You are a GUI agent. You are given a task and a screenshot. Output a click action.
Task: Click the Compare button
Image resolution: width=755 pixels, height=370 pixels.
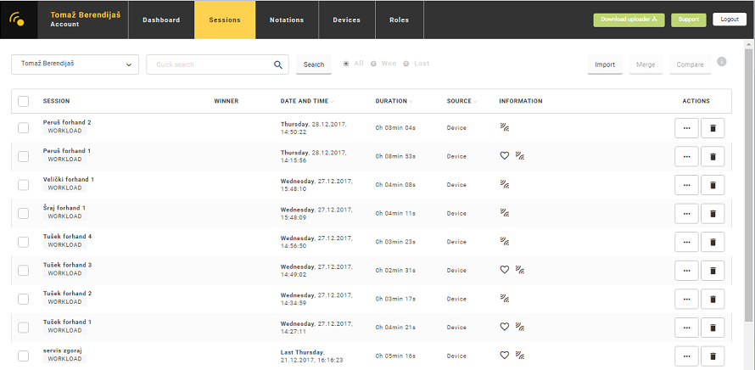click(x=690, y=64)
